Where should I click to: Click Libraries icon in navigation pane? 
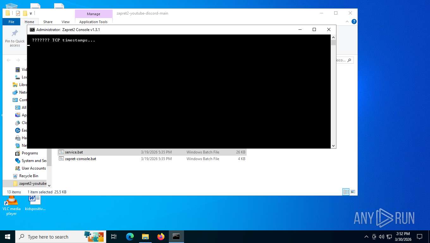(x=15, y=85)
